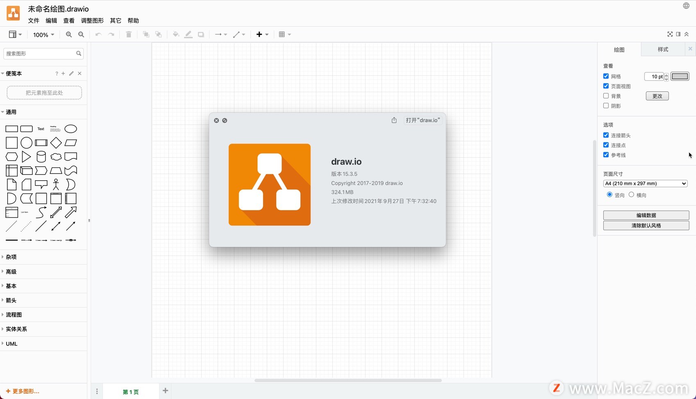Uncheck the 连接箭头 checkbox
Viewport: 696px width, 399px height.
pyautogui.click(x=606, y=135)
